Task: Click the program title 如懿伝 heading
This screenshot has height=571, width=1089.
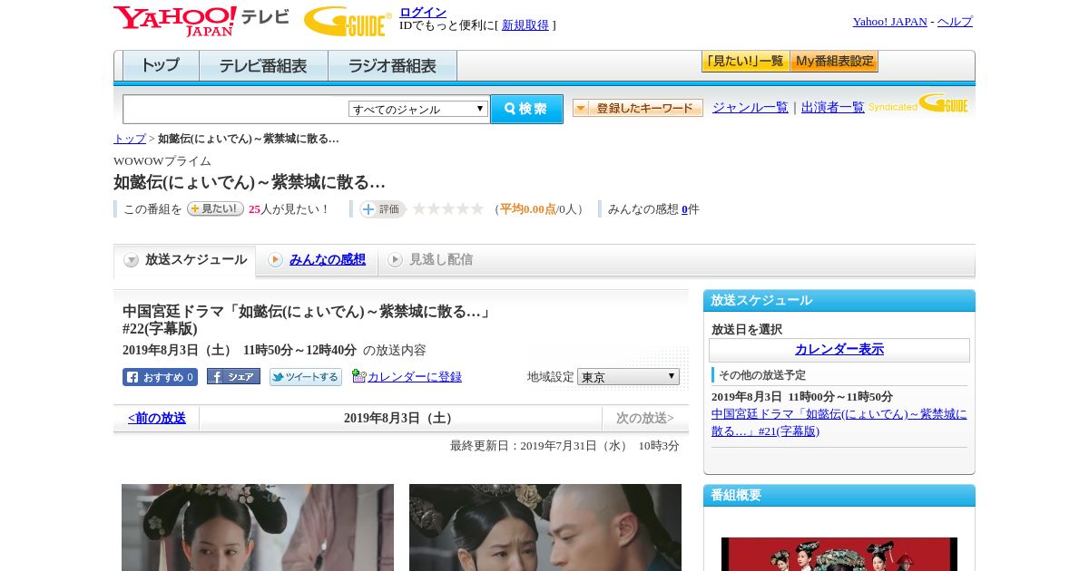Action: [x=250, y=182]
